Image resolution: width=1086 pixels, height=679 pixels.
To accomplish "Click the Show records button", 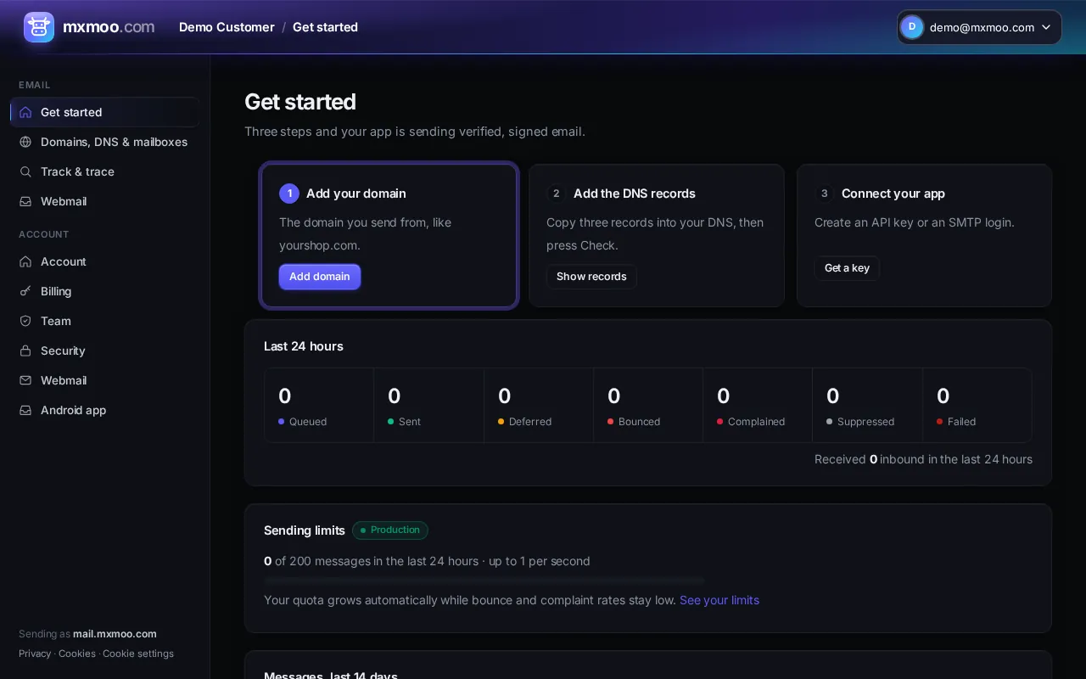I will pyautogui.click(x=591, y=277).
